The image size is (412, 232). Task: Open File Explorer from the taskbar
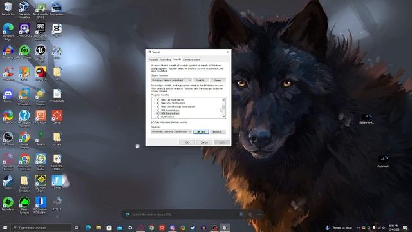point(98,227)
